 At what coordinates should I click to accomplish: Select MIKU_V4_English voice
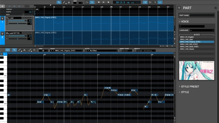point(197,37)
